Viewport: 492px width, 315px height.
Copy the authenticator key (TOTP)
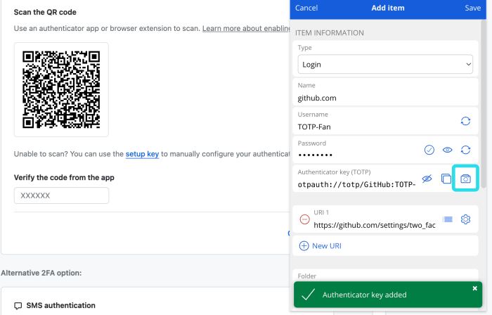(446, 179)
